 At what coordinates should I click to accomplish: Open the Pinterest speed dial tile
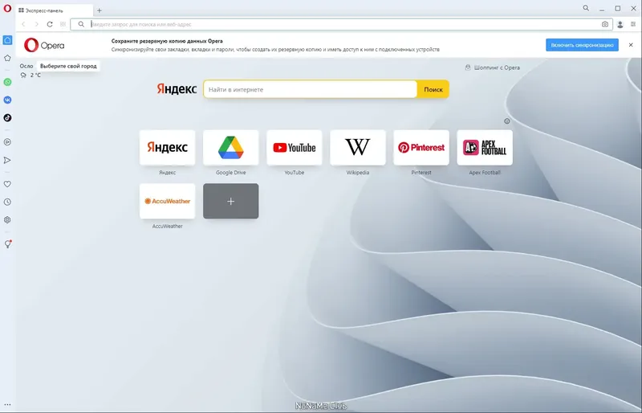421,148
